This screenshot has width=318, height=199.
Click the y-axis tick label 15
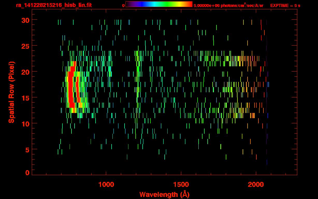coord(25,98)
